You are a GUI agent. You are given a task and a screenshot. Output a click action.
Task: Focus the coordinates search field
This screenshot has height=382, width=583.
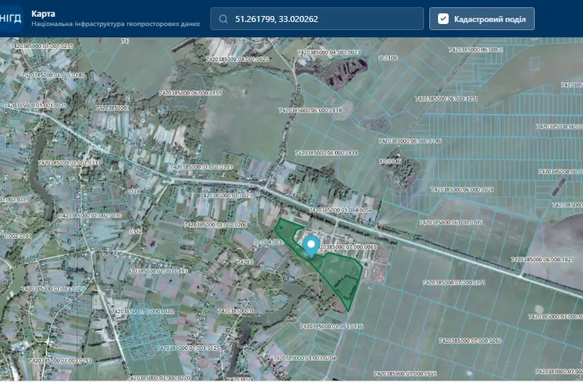(317, 19)
